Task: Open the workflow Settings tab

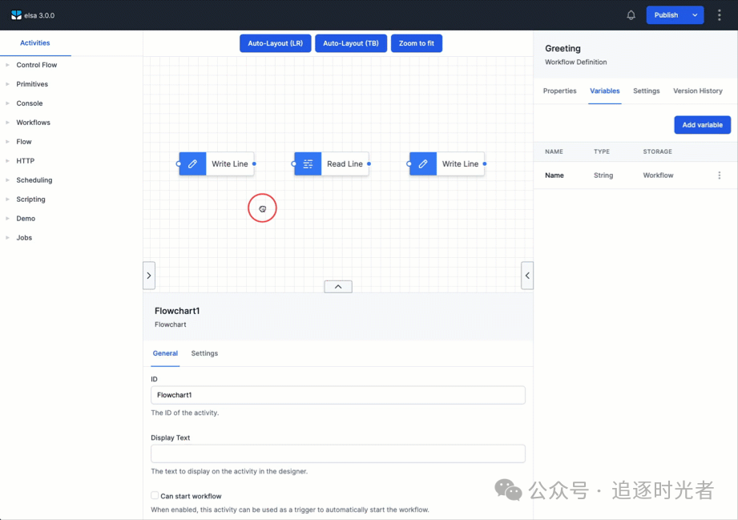Action: pyautogui.click(x=646, y=91)
